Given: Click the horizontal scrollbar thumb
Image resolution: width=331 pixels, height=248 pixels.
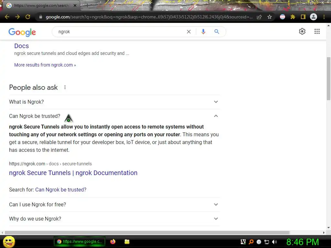Looking at the screenshot, I should [x=147, y=232].
